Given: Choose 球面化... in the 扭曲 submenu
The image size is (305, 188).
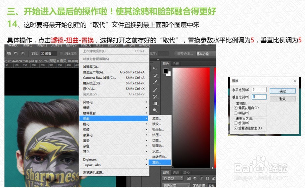Looking at the screenshot, I should [x=160, y=146].
